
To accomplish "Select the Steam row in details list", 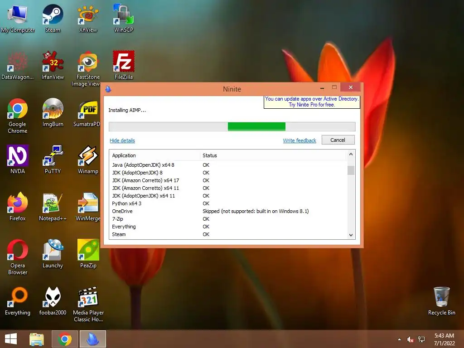I will click(228, 234).
